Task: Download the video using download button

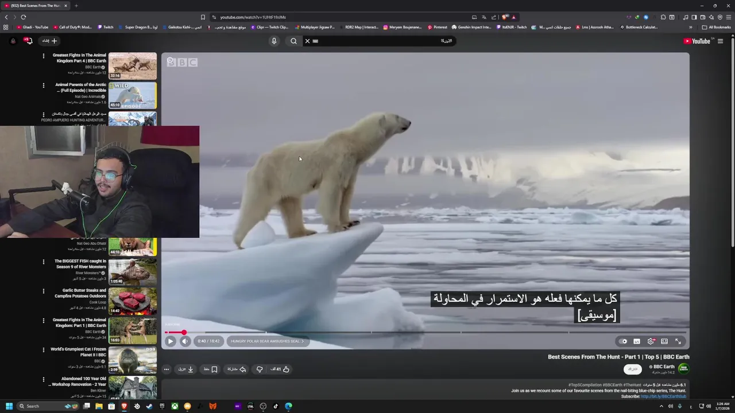Action: point(185,369)
